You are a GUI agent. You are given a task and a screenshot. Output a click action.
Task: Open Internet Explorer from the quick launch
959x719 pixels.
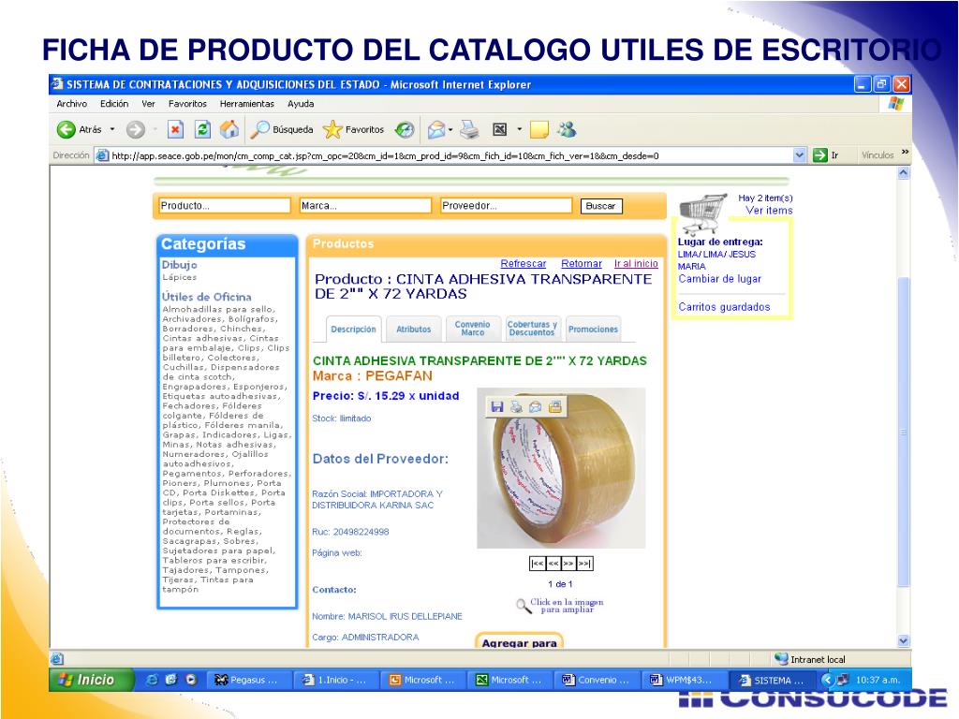click(x=152, y=680)
